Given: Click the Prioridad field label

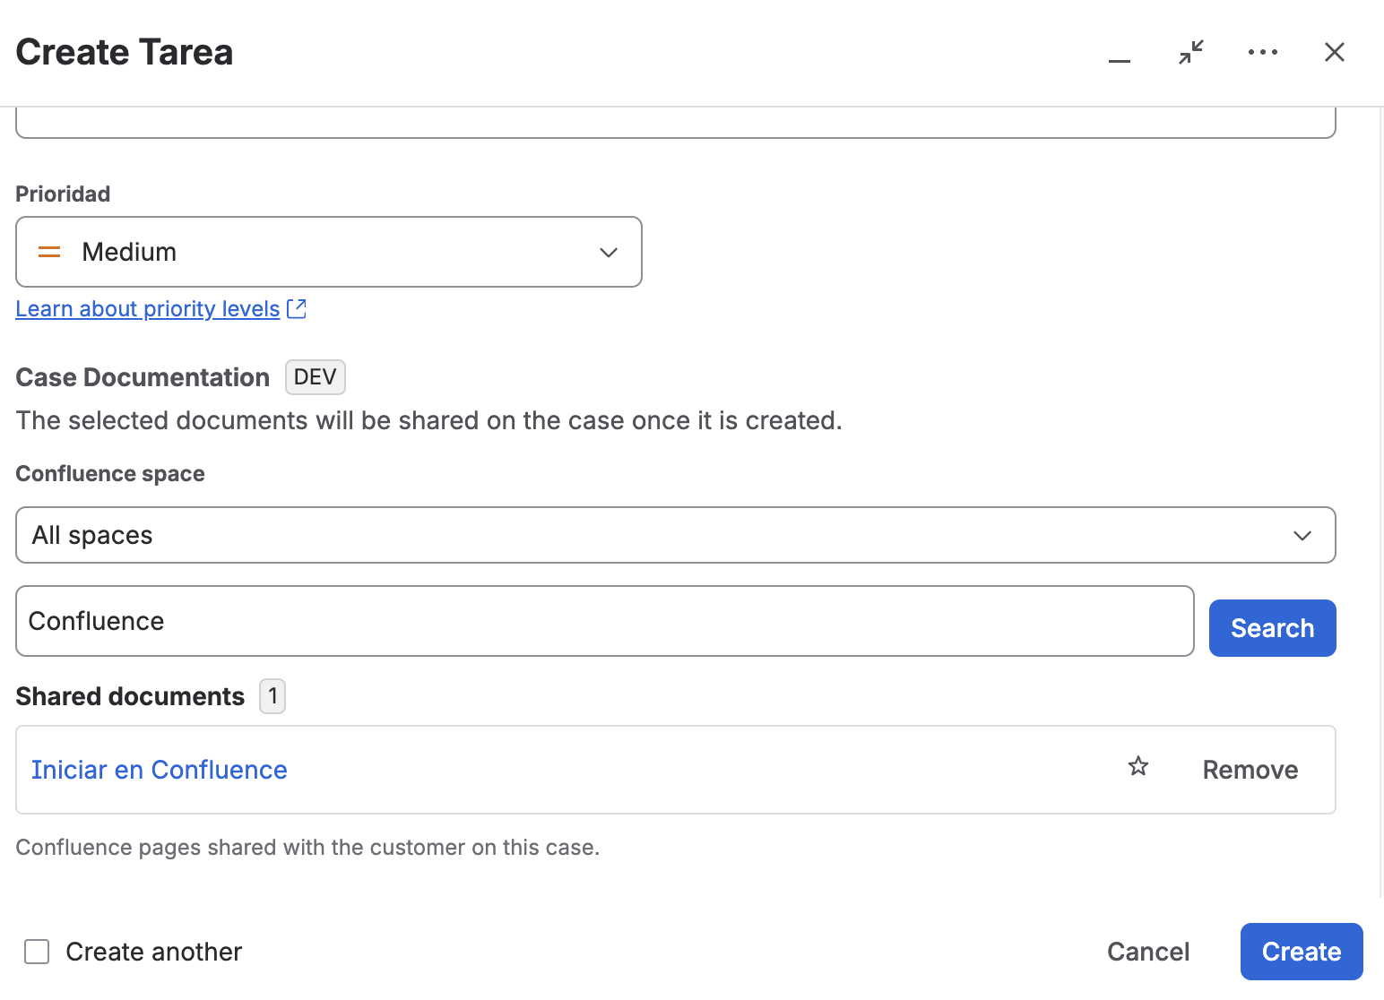Looking at the screenshot, I should pos(63,194).
